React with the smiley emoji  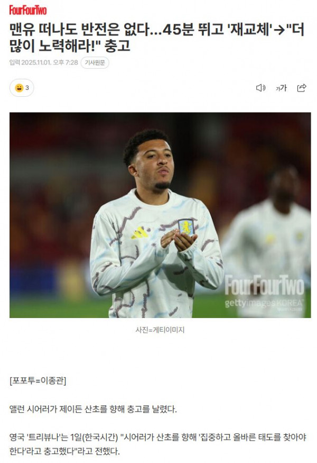tap(19, 88)
